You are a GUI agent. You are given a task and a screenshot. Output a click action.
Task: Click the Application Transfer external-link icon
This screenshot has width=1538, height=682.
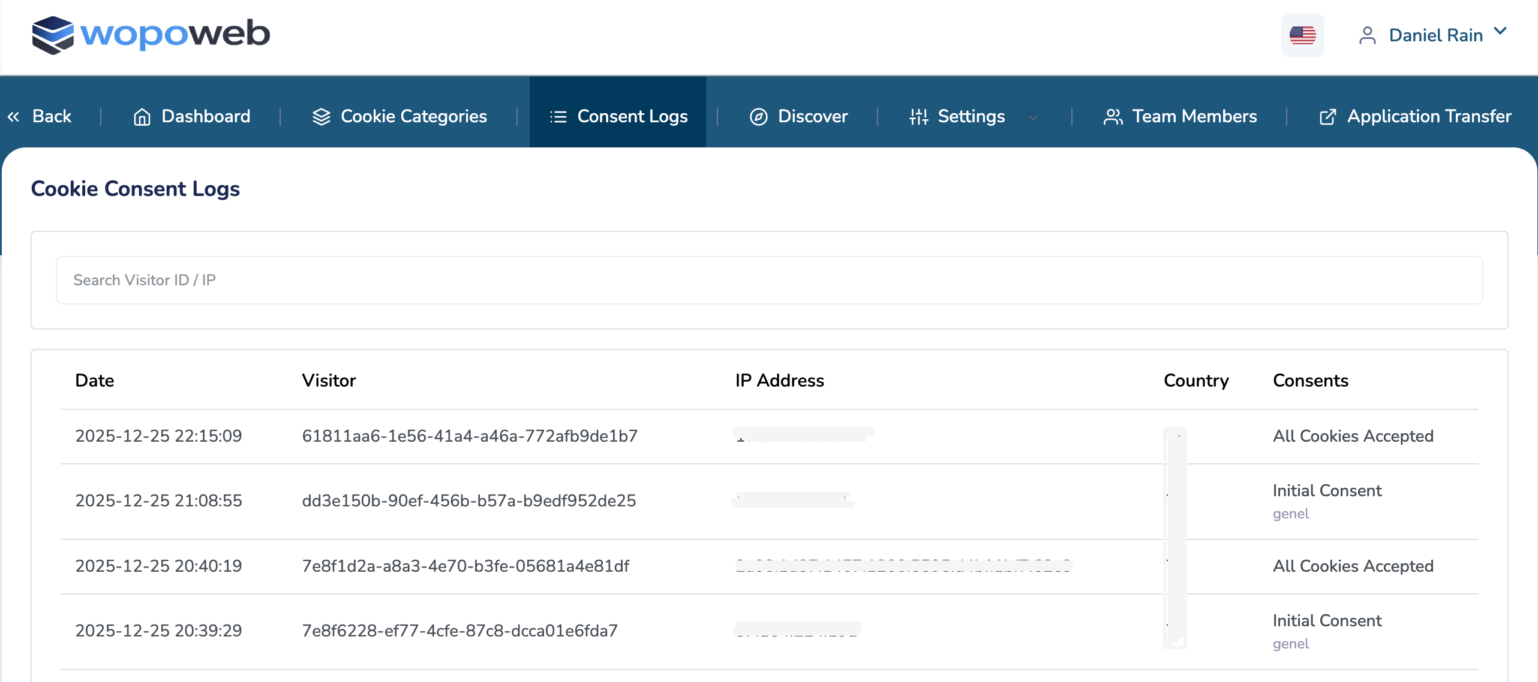(x=1327, y=117)
